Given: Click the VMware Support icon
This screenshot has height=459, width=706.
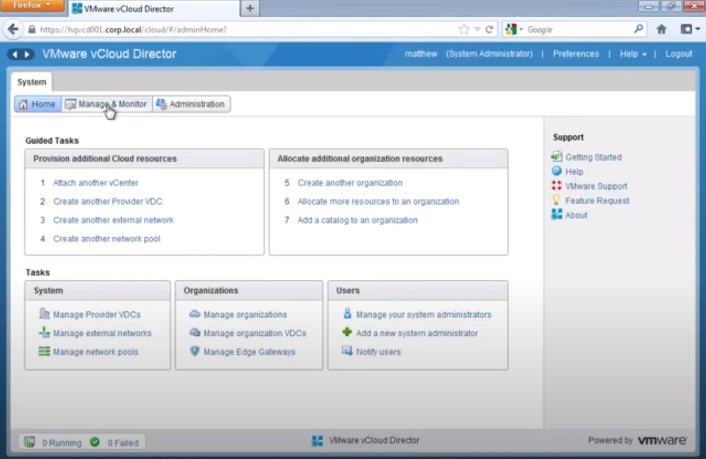Looking at the screenshot, I should (x=557, y=186).
